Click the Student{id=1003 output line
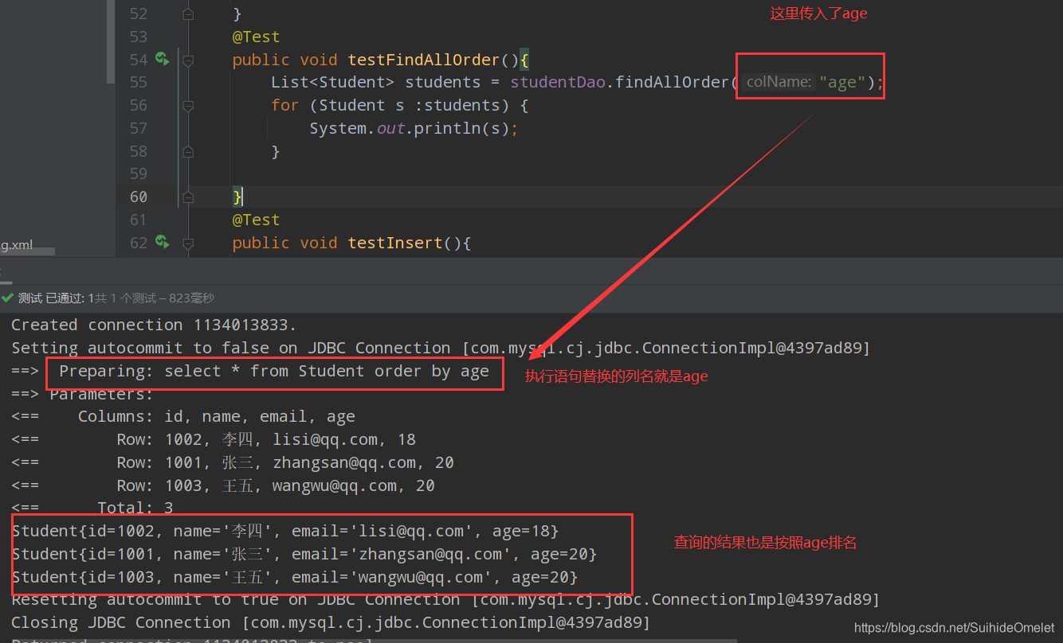The height and width of the screenshot is (643, 1063). click(295, 577)
